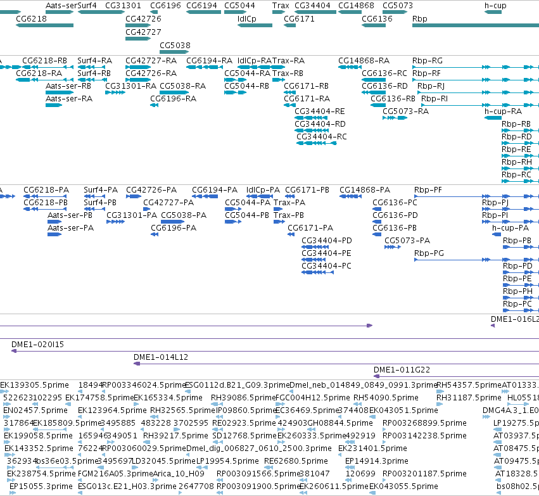This screenshot has height=496, width=539.
Task: Select EST EK043055.5prime
Action: 372,493
